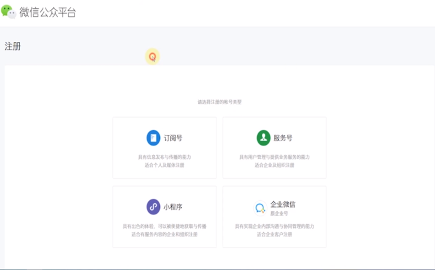Click the 小程序 description about 便捷地获取与传播
435x270 pixels.
click(164, 226)
